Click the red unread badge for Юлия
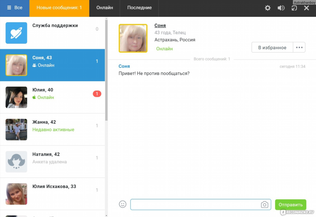 point(97,94)
